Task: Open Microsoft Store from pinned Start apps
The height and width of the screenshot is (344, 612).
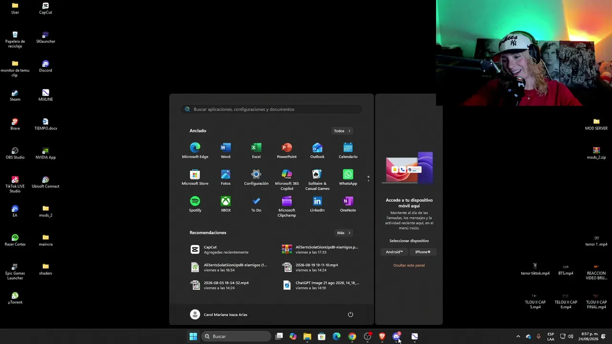Action: (x=195, y=177)
